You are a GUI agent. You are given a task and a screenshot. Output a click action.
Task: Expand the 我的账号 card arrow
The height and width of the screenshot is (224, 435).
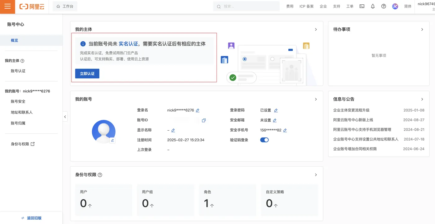pos(316,99)
